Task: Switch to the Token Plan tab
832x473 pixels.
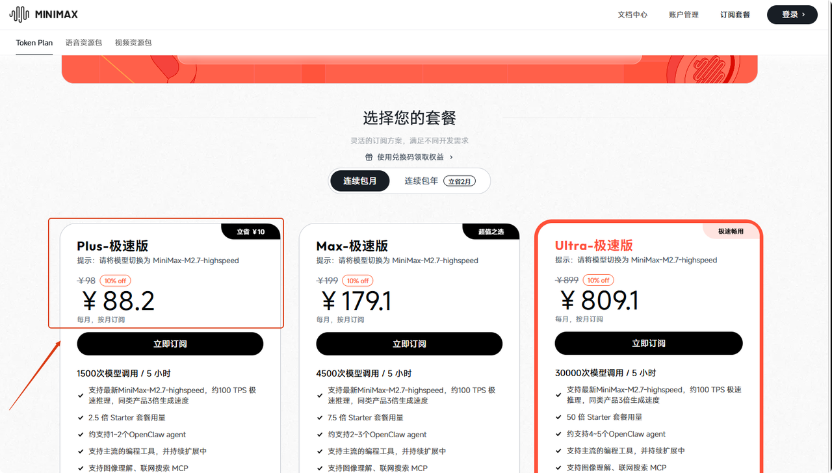Action: pyautogui.click(x=34, y=43)
